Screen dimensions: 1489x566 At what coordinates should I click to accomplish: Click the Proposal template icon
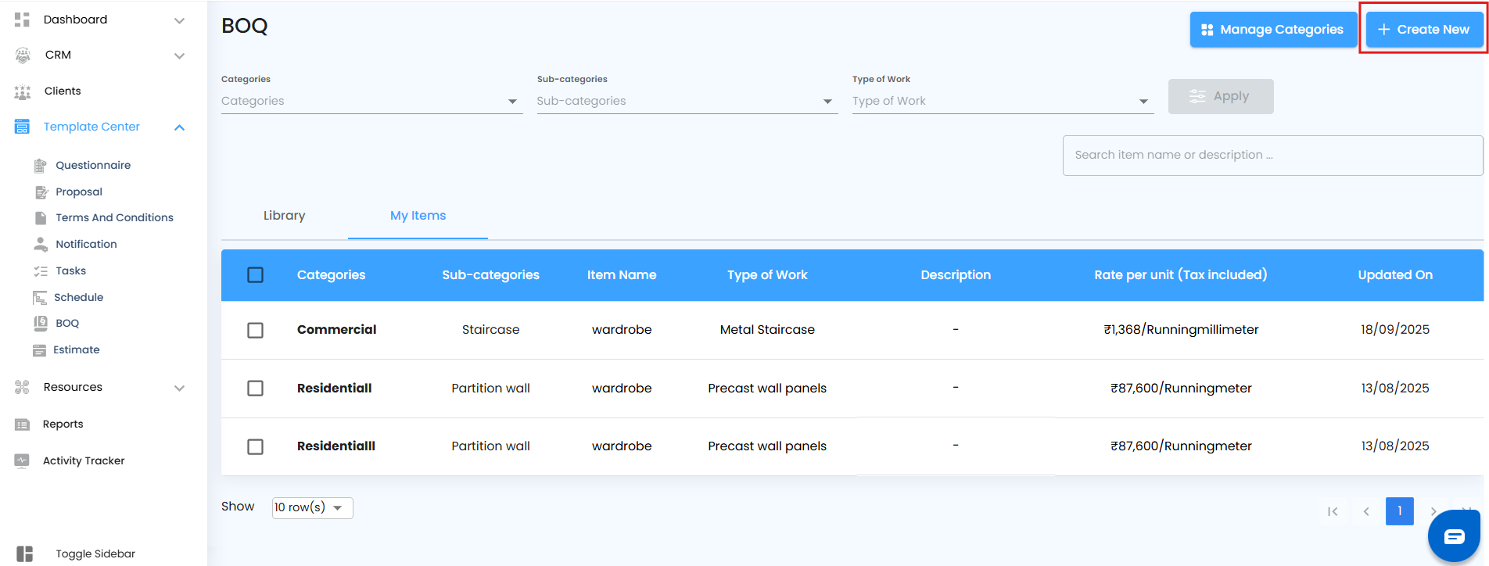point(41,192)
